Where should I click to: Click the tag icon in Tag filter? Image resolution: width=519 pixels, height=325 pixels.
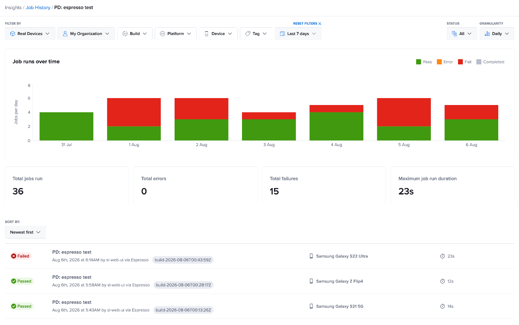(x=248, y=34)
